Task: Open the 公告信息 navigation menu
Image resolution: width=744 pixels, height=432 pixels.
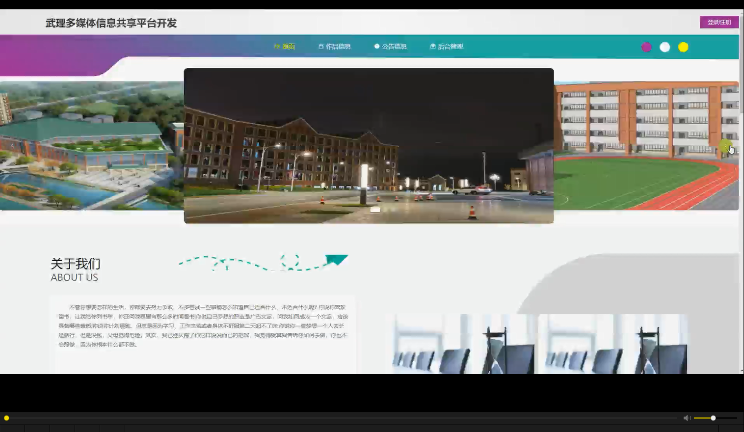Action: [x=395, y=46]
